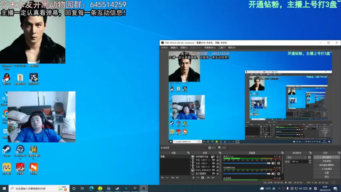Remove selected source with minus icon
The width and height of the screenshot is (341, 192).
[x=198, y=177]
